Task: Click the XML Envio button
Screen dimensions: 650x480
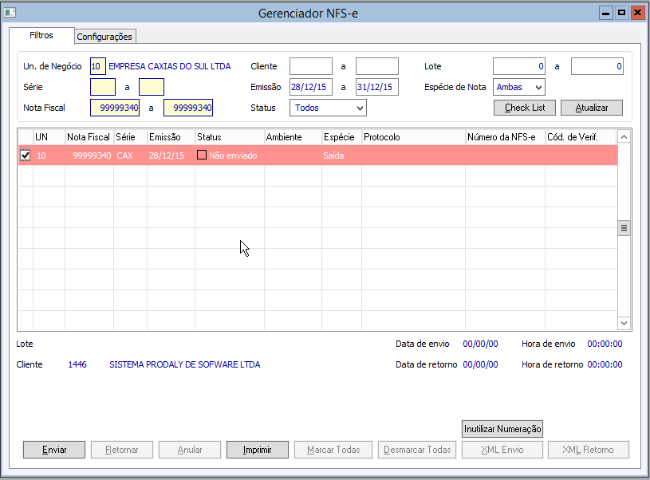Action: [x=502, y=450]
